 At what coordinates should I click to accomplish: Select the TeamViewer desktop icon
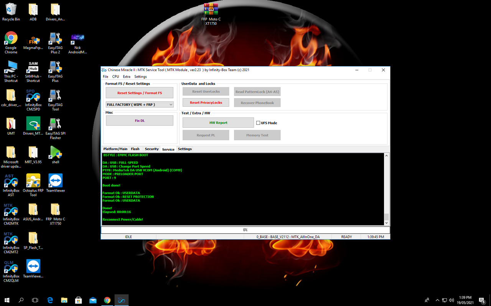[56, 183]
